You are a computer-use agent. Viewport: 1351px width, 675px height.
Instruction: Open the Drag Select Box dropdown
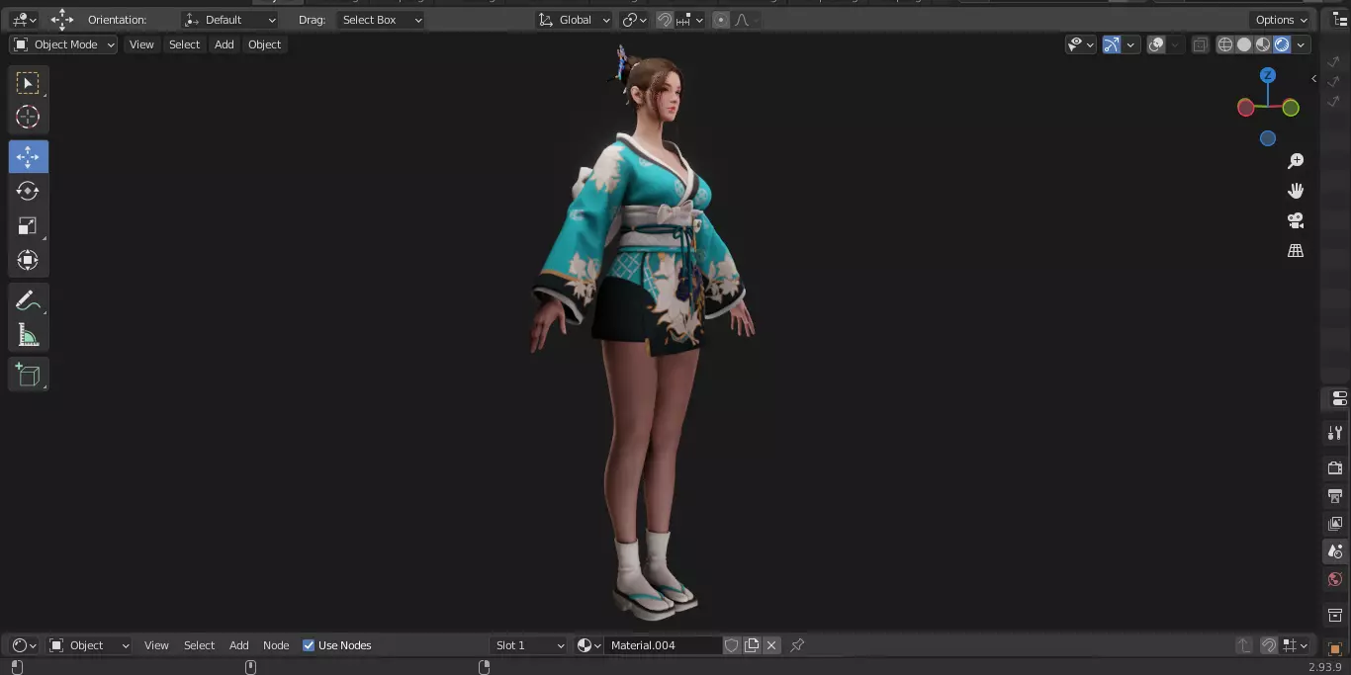click(382, 20)
